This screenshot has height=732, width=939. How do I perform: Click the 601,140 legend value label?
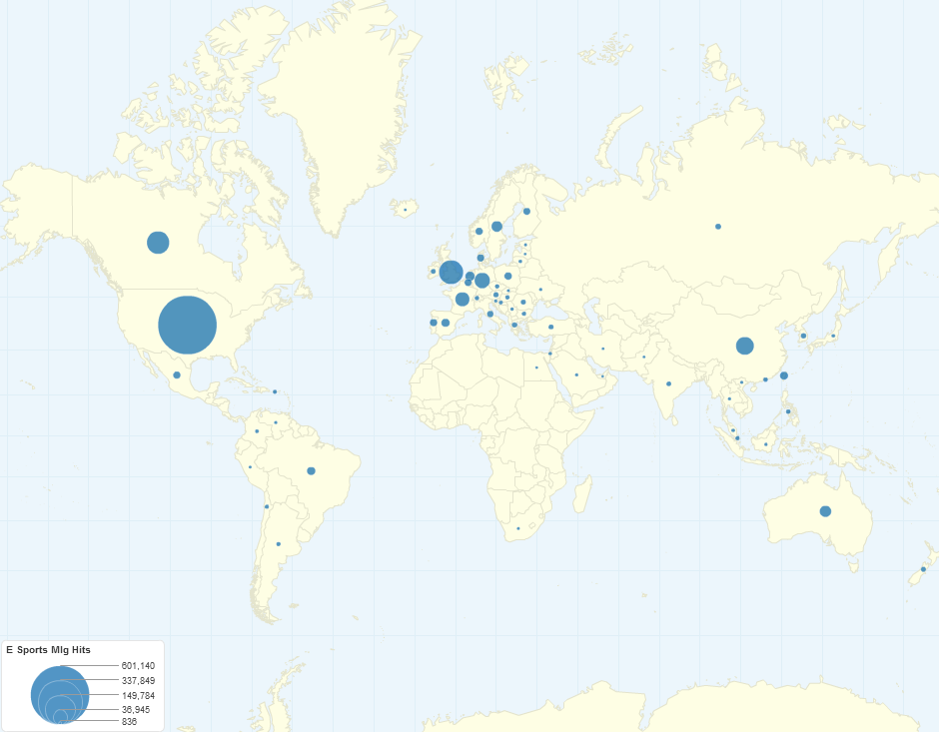pyautogui.click(x=138, y=666)
